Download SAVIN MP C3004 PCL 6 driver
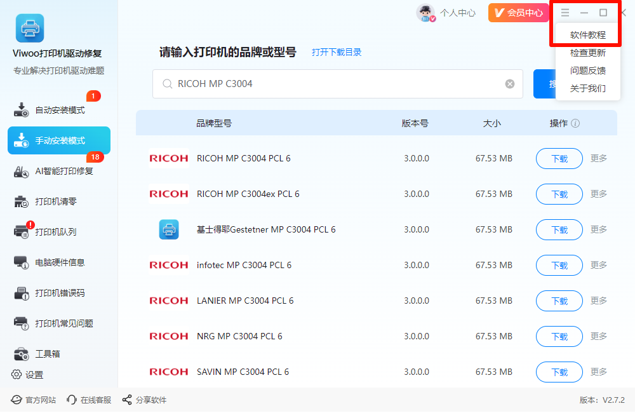 coord(559,372)
